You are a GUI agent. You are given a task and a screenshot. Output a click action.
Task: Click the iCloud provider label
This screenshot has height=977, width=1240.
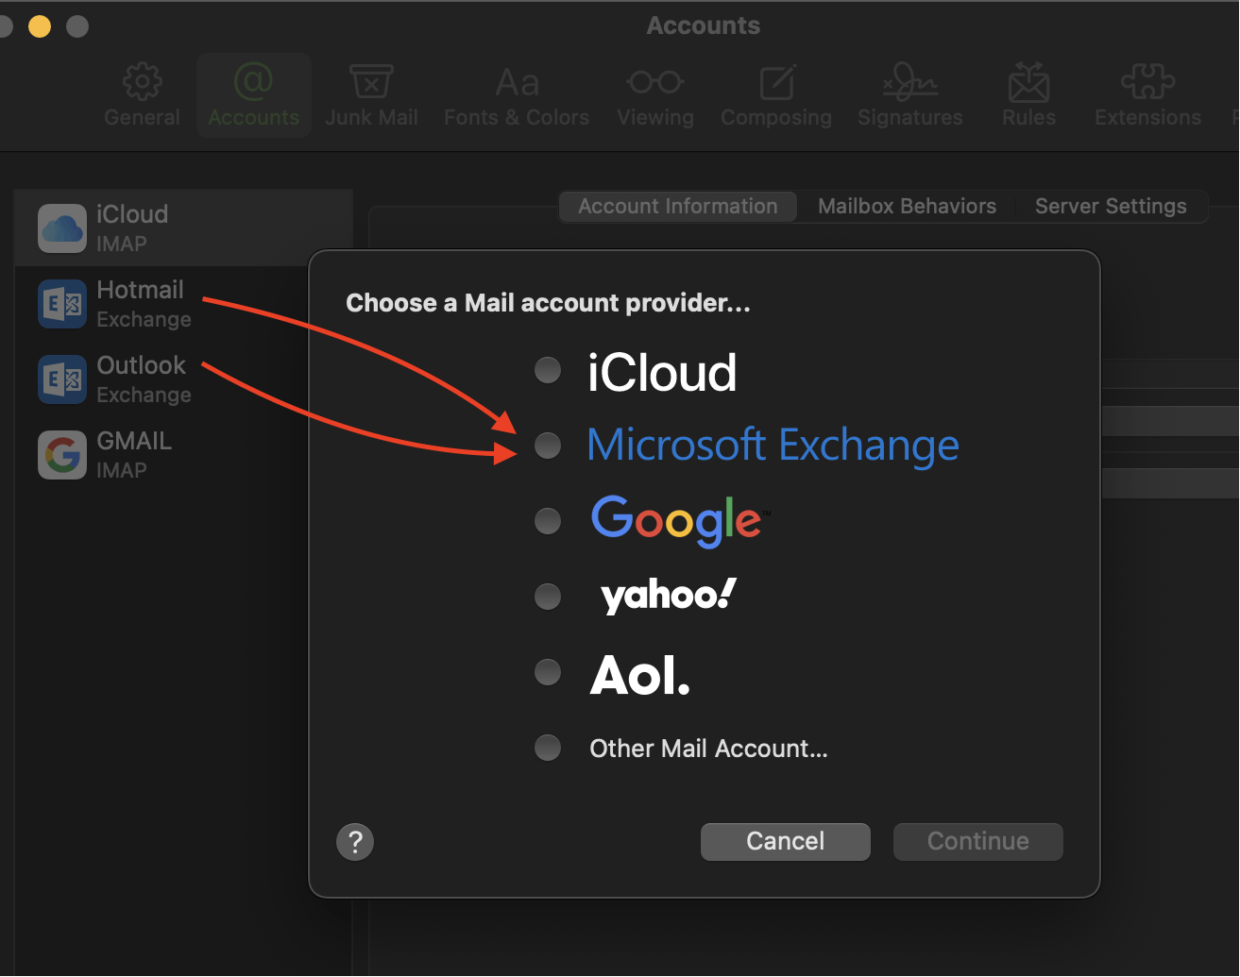[x=662, y=372]
